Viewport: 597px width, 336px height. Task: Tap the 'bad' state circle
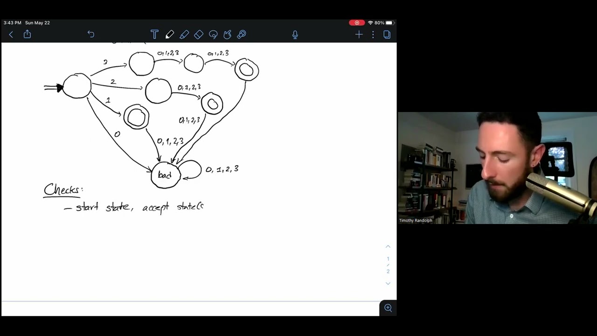click(x=166, y=175)
